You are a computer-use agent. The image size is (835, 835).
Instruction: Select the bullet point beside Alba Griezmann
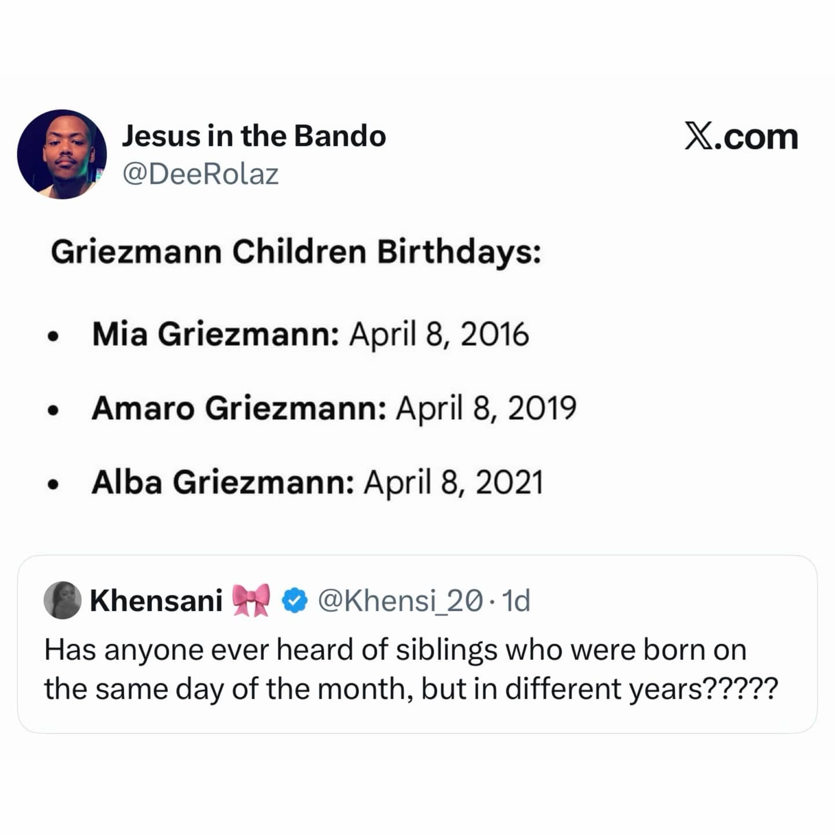(x=53, y=482)
